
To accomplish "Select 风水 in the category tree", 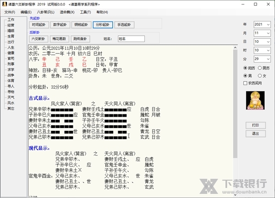I will (11, 103).
